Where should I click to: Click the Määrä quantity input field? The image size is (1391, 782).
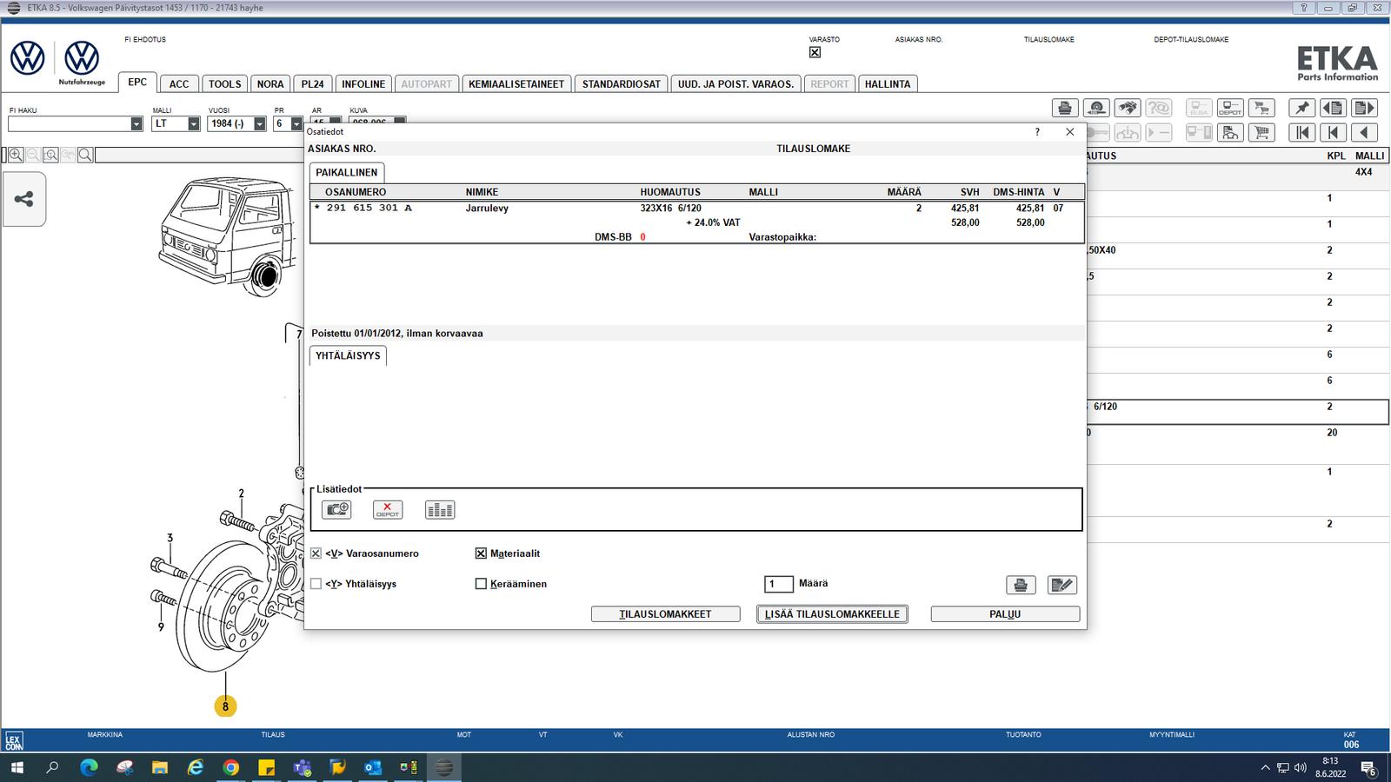(x=779, y=584)
